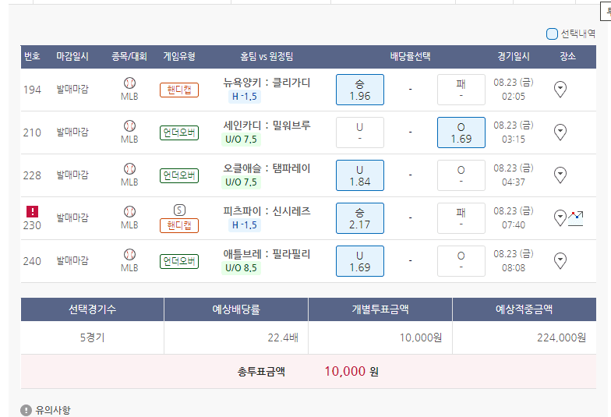Click location pin for game 230

pyautogui.click(x=560, y=218)
